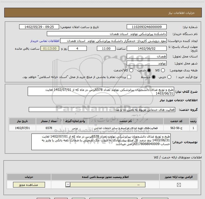Click the نام خدمت column header

point(126,121)
